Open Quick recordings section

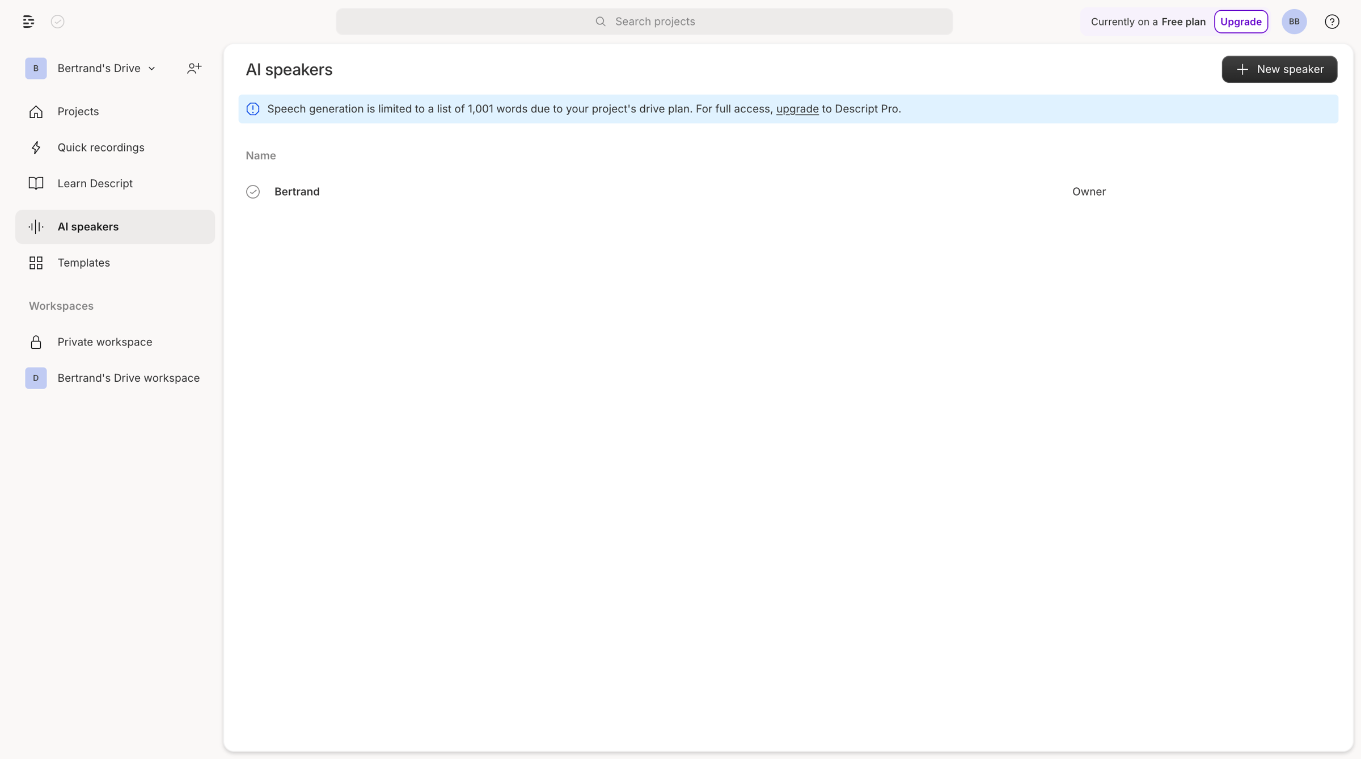coord(115,147)
